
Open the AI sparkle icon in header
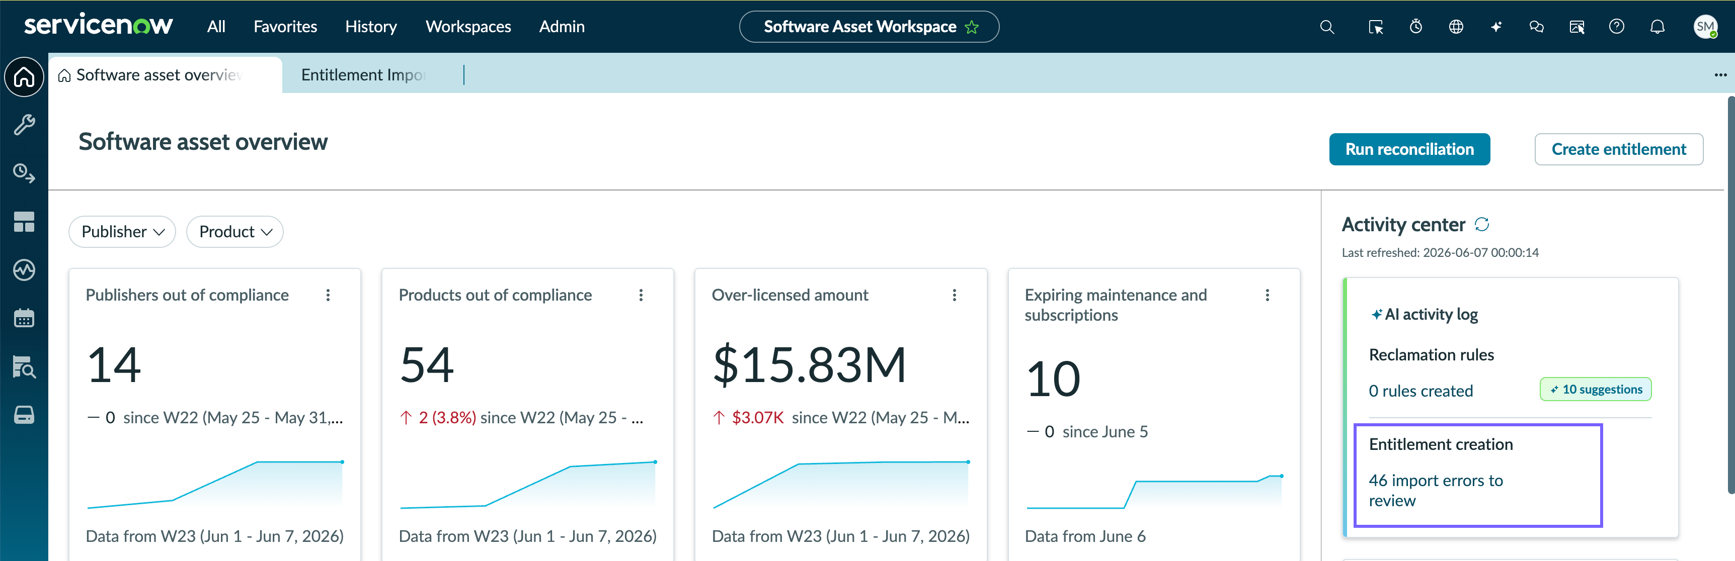[x=1496, y=27]
